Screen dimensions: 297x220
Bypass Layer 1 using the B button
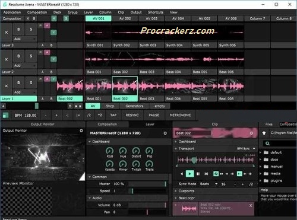18,83
